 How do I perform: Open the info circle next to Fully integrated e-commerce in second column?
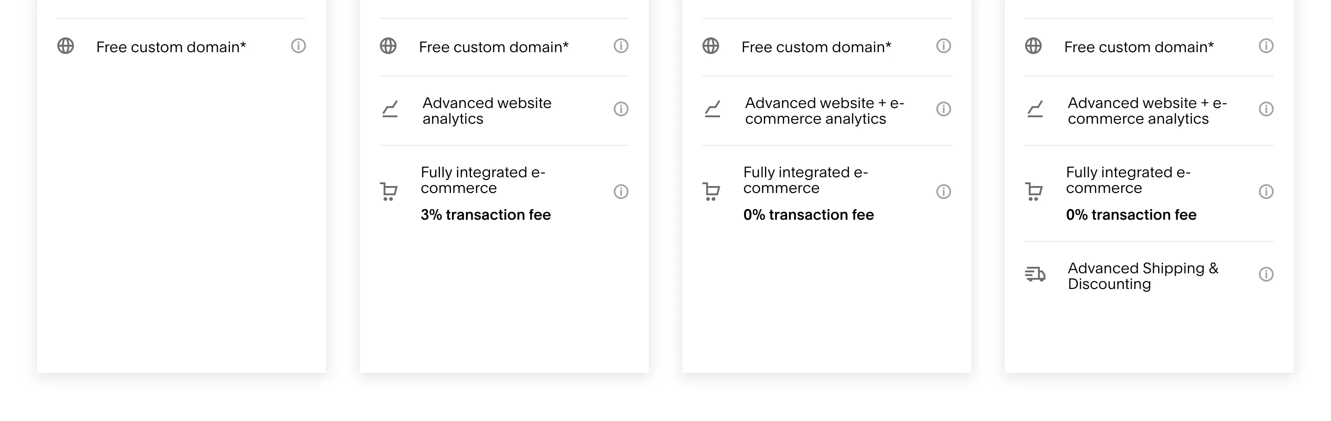(x=621, y=191)
